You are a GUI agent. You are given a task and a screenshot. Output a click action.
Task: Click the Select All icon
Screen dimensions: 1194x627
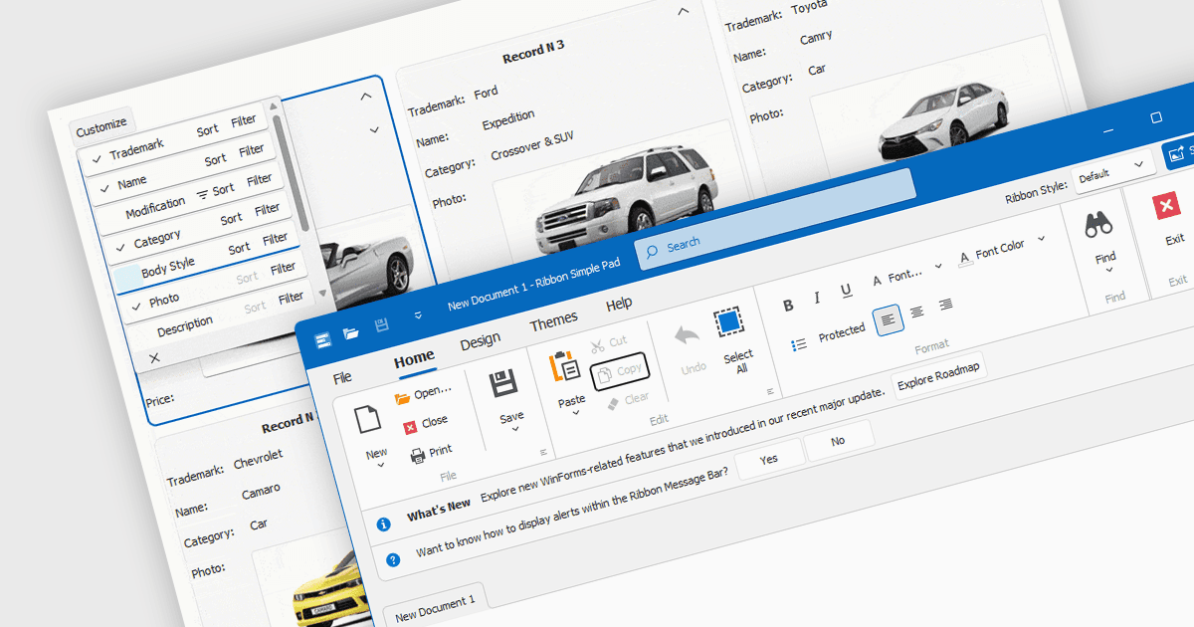click(x=728, y=322)
